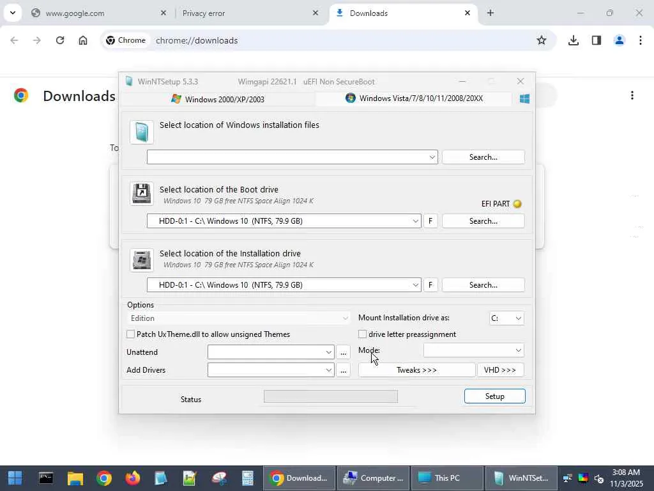Click Search for installation files

(483, 157)
